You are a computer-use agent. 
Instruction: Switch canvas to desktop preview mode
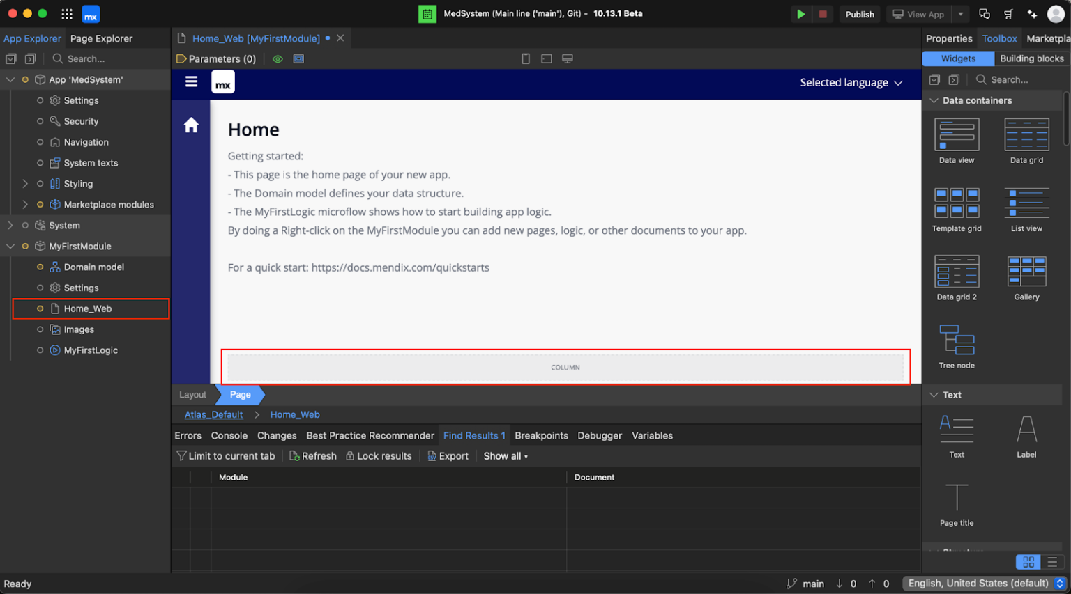567,58
